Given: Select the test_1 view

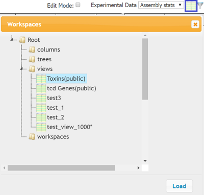Looking at the screenshot, I should pyautogui.click(x=56, y=108).
